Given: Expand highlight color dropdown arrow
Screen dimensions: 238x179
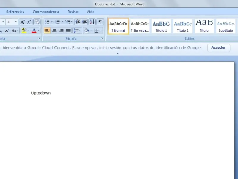Looking at the screenshot, I should (29, 31).
